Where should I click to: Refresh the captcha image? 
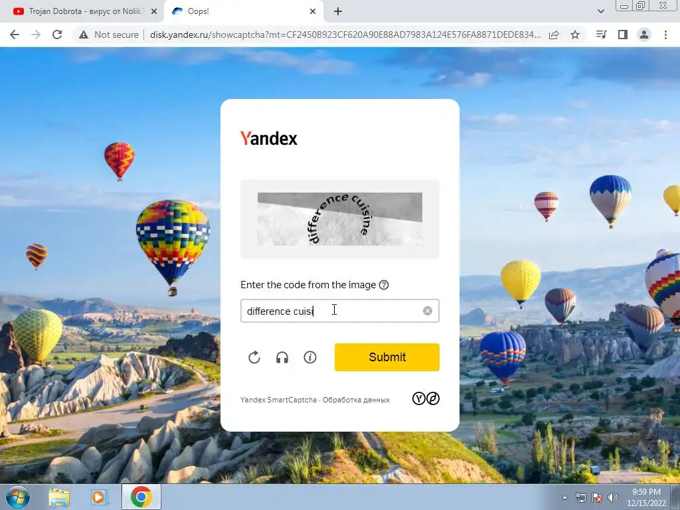coord(254,357)
